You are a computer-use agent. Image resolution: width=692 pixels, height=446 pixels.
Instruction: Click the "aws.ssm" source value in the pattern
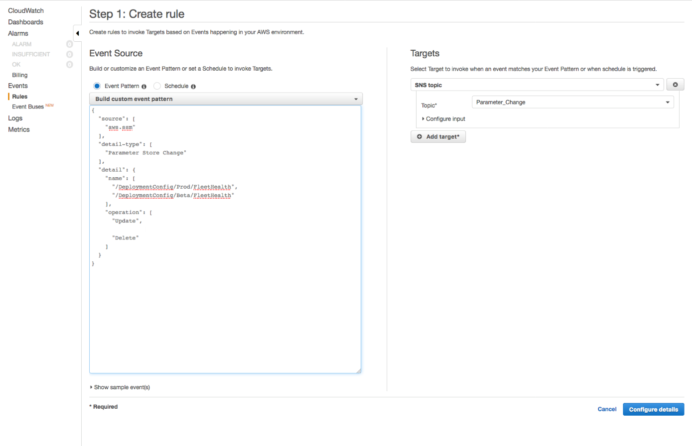click(120, 127)
